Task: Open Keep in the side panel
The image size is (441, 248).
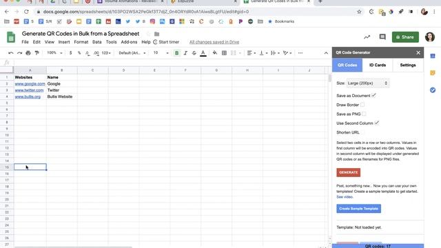Action: click(433, 73)
